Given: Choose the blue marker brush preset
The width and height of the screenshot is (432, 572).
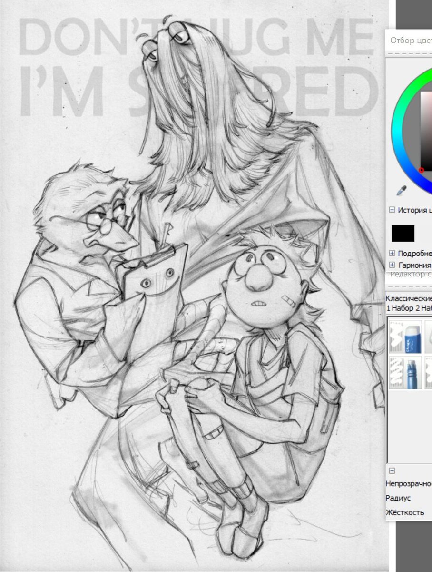Looking at the screenshot, I should (405, 373).
